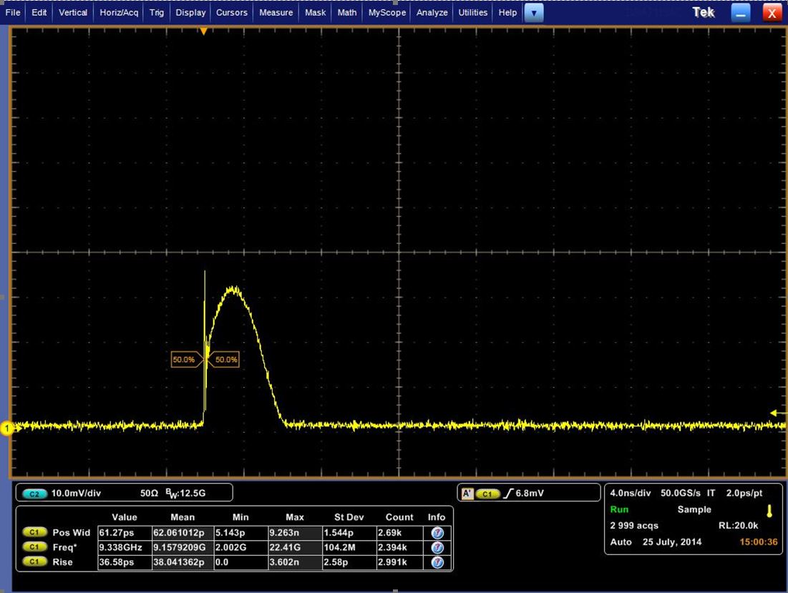Open Info for the Pos Wid measurement
Image resolution: width=788 pixels, height=593 pixels.
coord(437,532)
